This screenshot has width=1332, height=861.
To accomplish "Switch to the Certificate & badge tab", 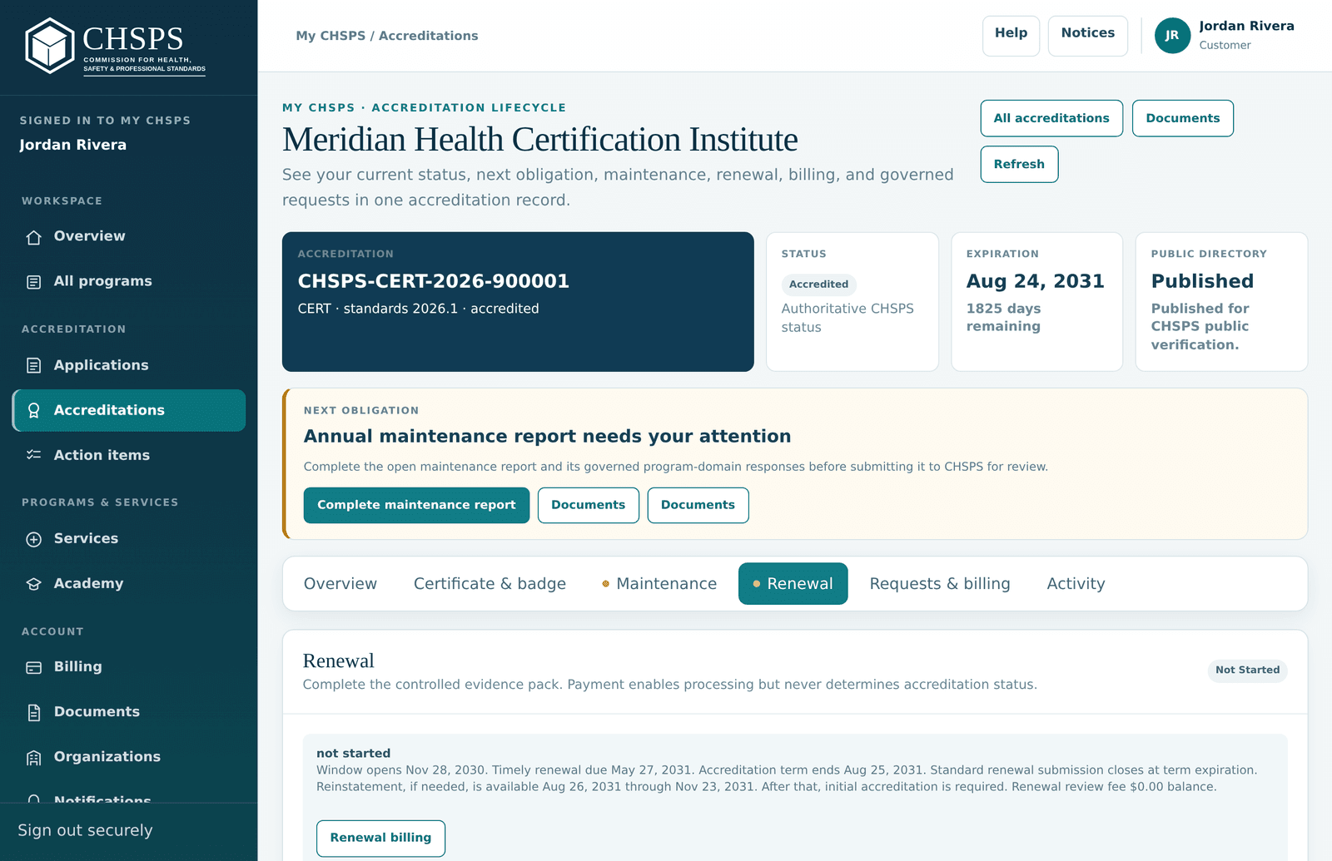I will tap(490, 584).
